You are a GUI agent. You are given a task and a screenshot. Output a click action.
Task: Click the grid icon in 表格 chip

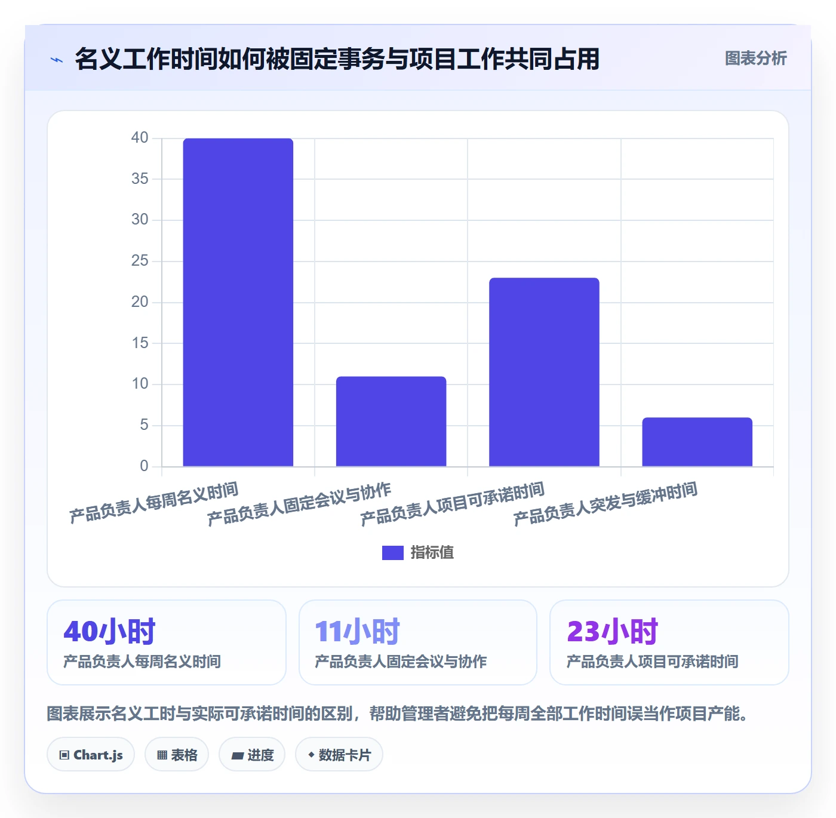(x=162, y=755)
